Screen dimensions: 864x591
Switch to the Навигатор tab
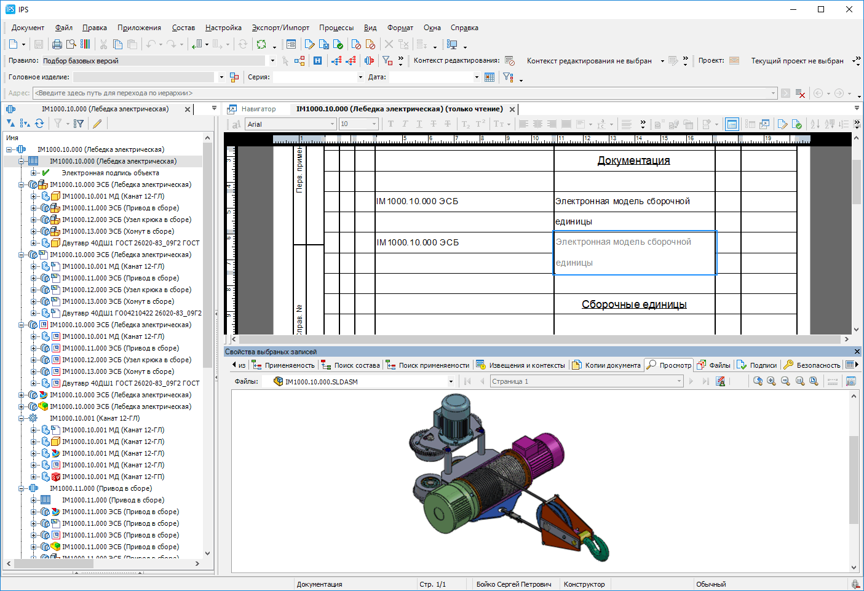[258, 109]
